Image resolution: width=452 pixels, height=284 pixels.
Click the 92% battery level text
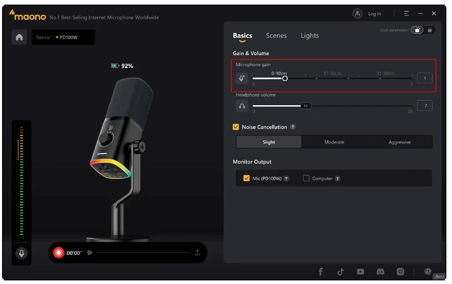[x=127, y=66]
